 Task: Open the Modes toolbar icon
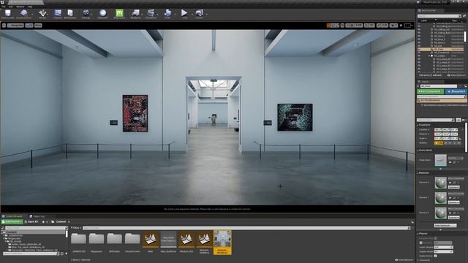pyautogui.click(x=42, y=13)
